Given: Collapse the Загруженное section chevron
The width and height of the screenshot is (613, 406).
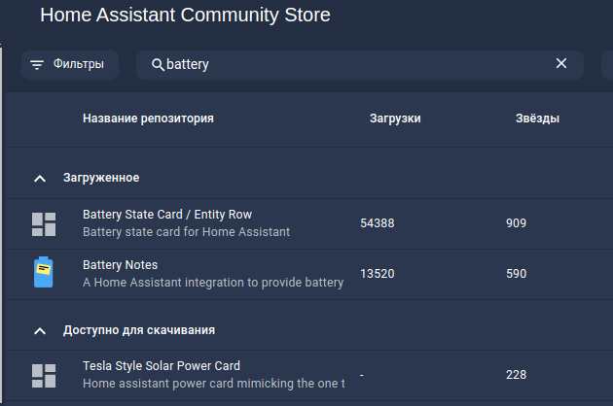Looking at the screenshot, I should point(40,179).
